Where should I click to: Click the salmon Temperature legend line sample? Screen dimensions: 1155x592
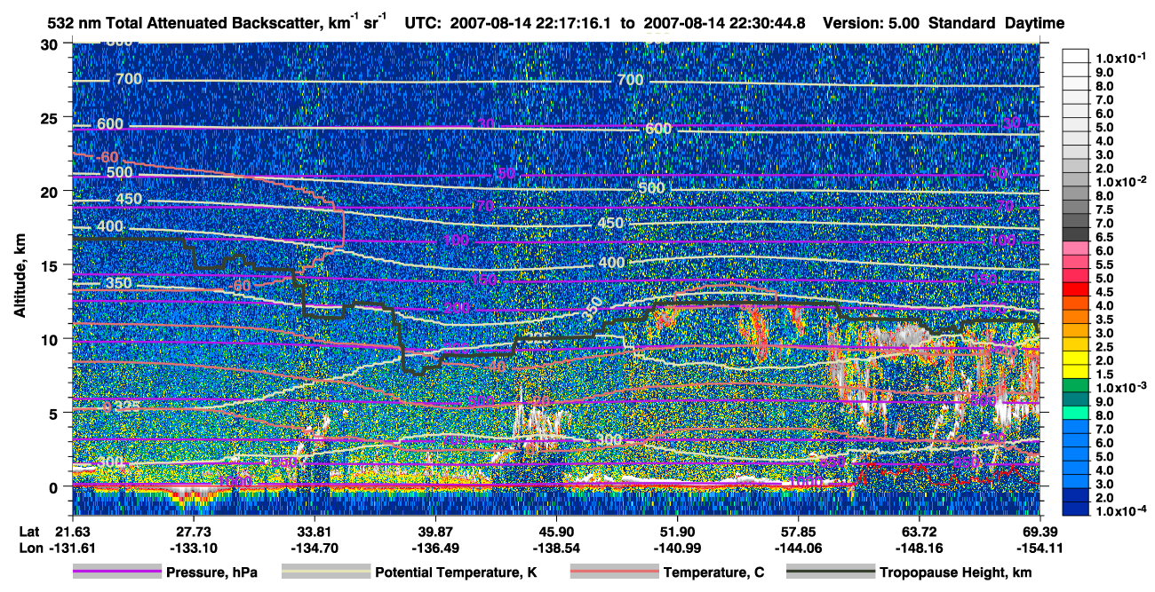click(x=614, y=572)
